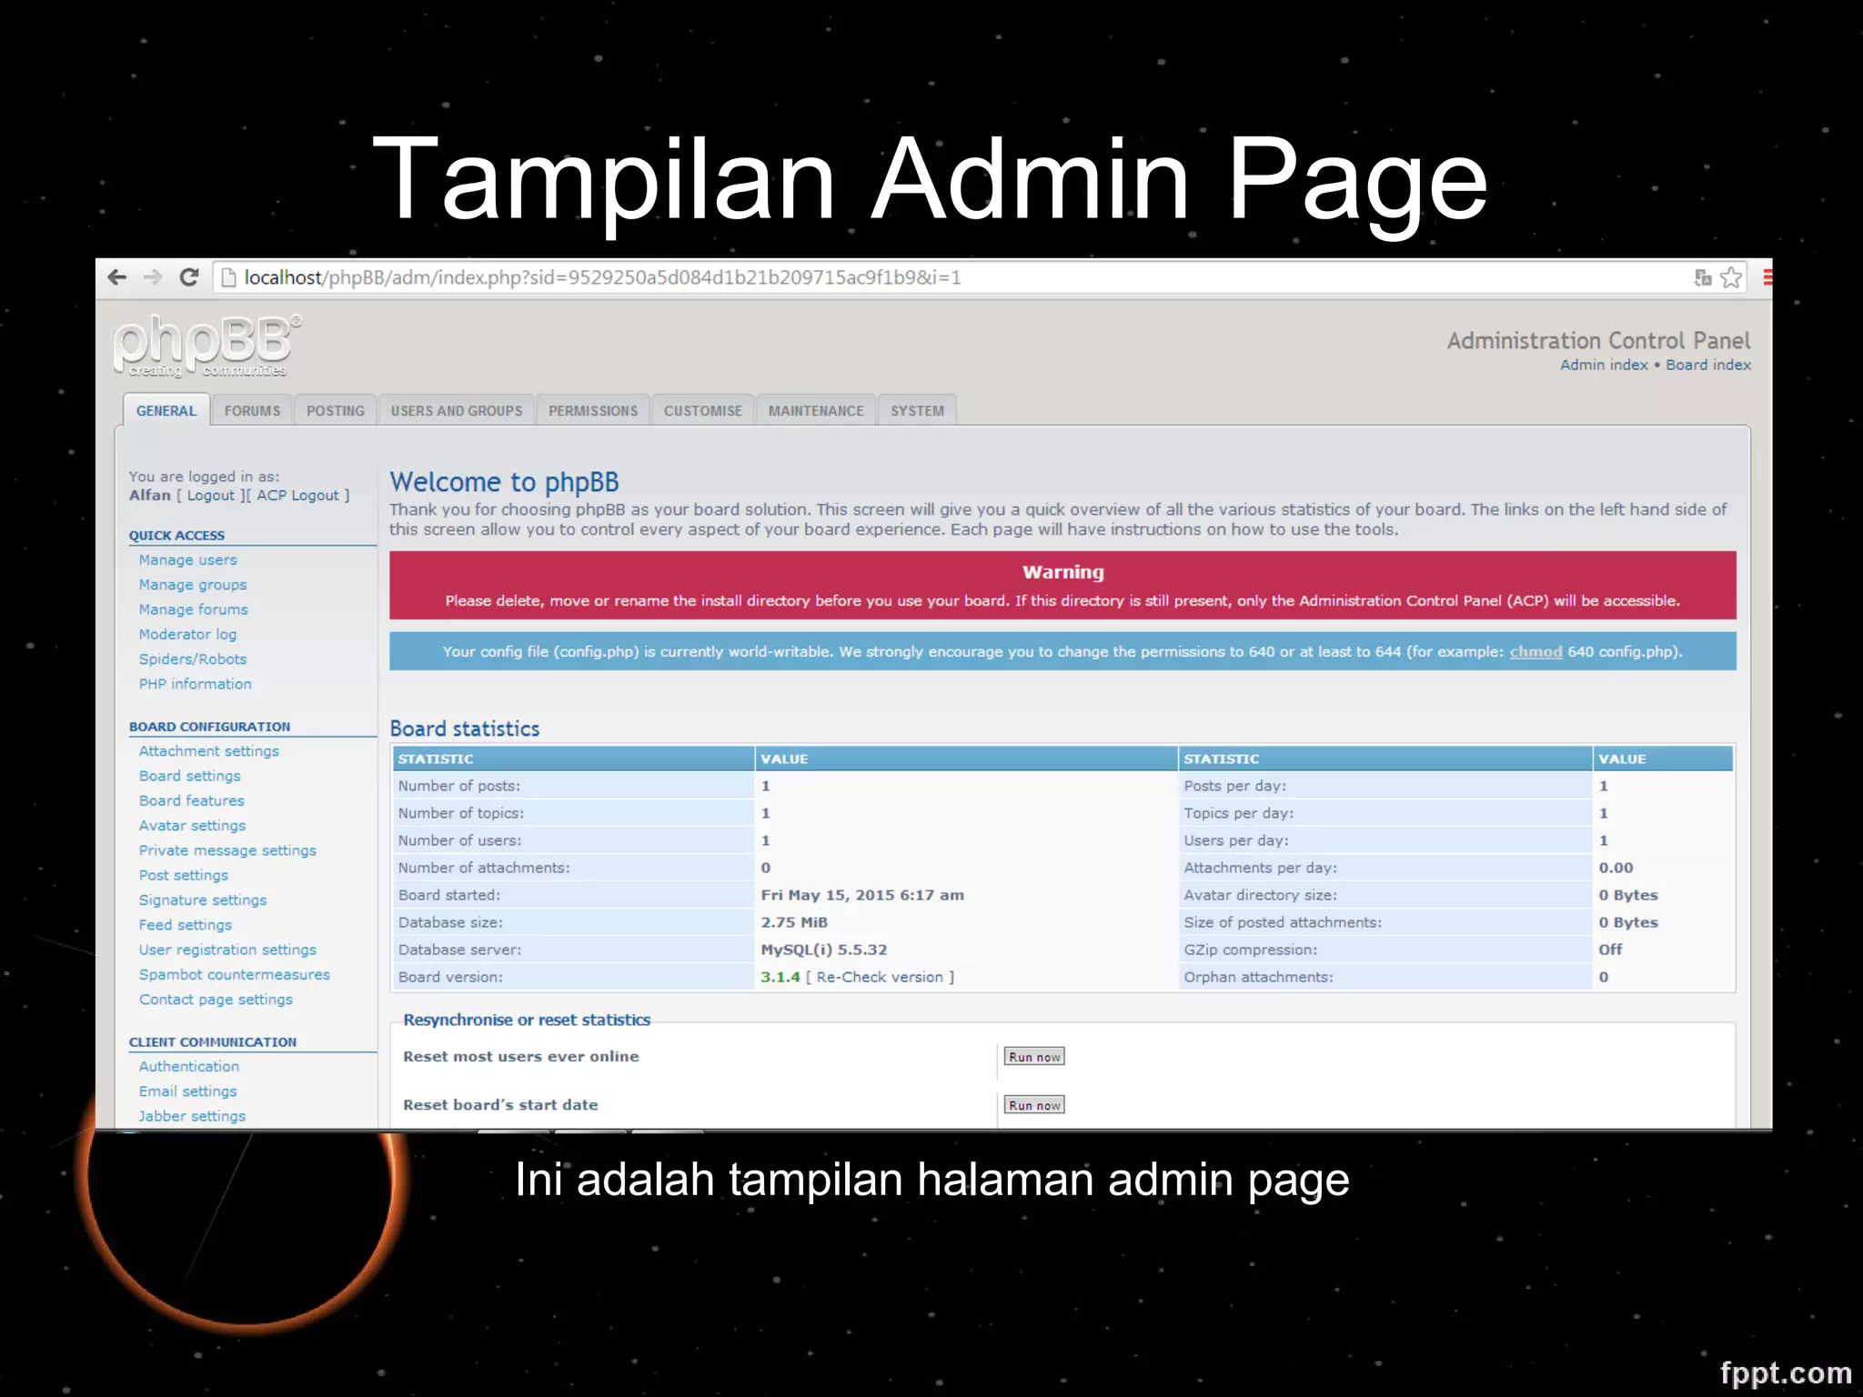Click the browser back arrow
Image resolution: width=1863 pixels, height=1397 pixels.
(x=117, y=277)
